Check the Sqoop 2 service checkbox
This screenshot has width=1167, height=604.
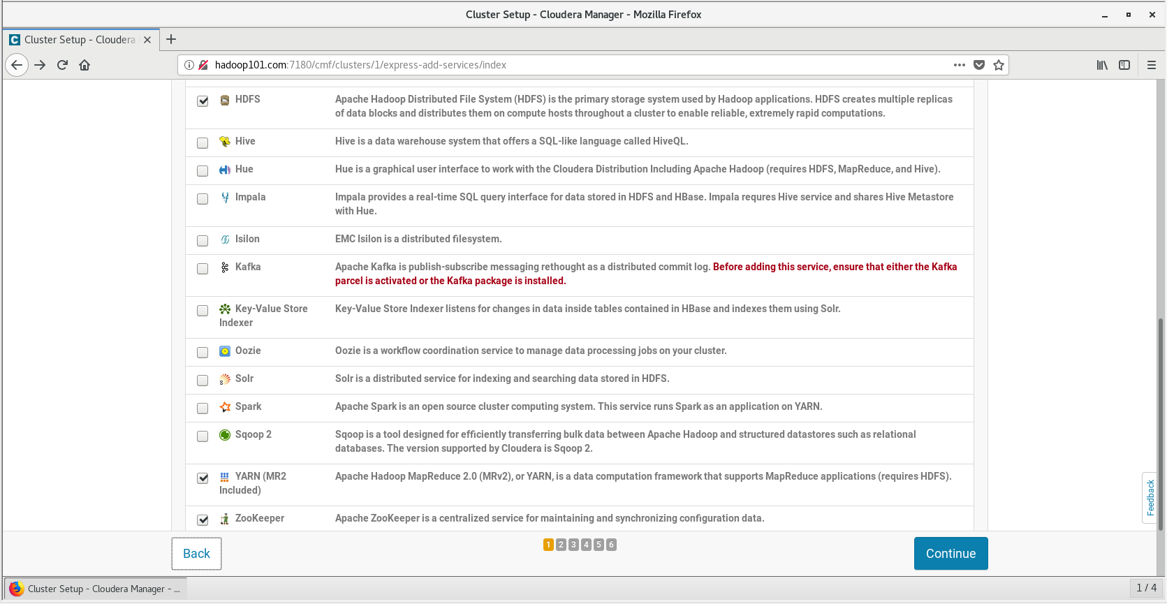click(x=203, y=436)
